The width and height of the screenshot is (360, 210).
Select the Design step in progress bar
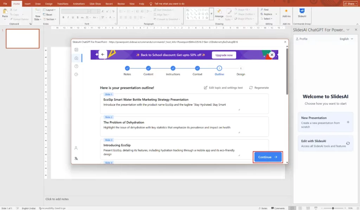pyautogui.click(x=241, y=69)
